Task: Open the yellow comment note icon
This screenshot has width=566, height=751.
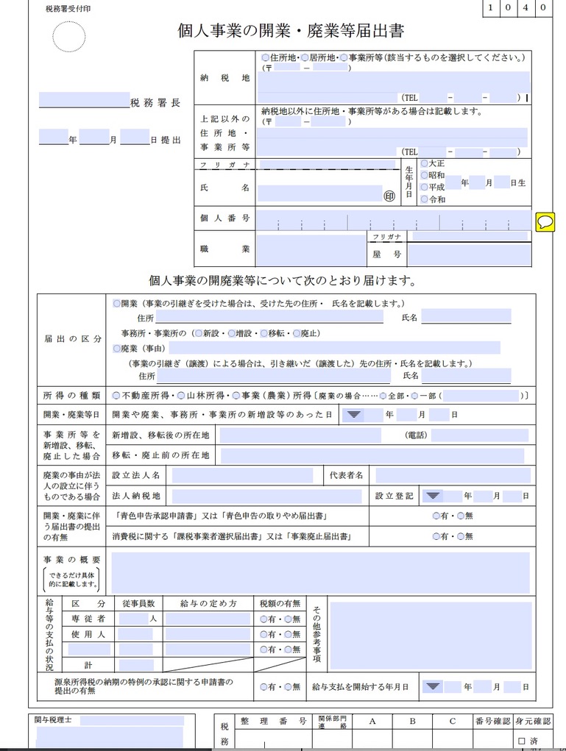Action: [x=545, y=221]
